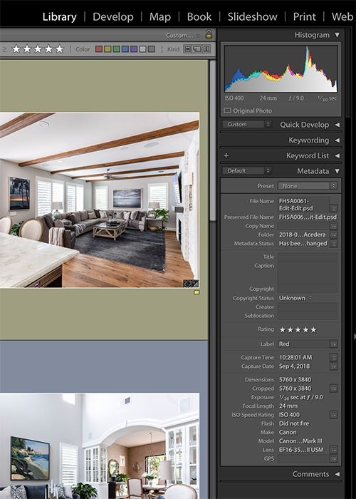
Task: Open the metadata Preset None dropdown
Action: [308, 186]
